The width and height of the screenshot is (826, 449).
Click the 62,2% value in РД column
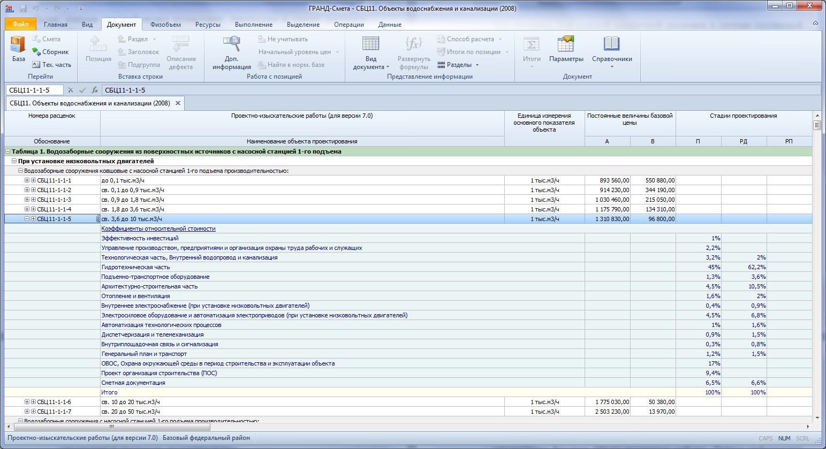point(744,267)
